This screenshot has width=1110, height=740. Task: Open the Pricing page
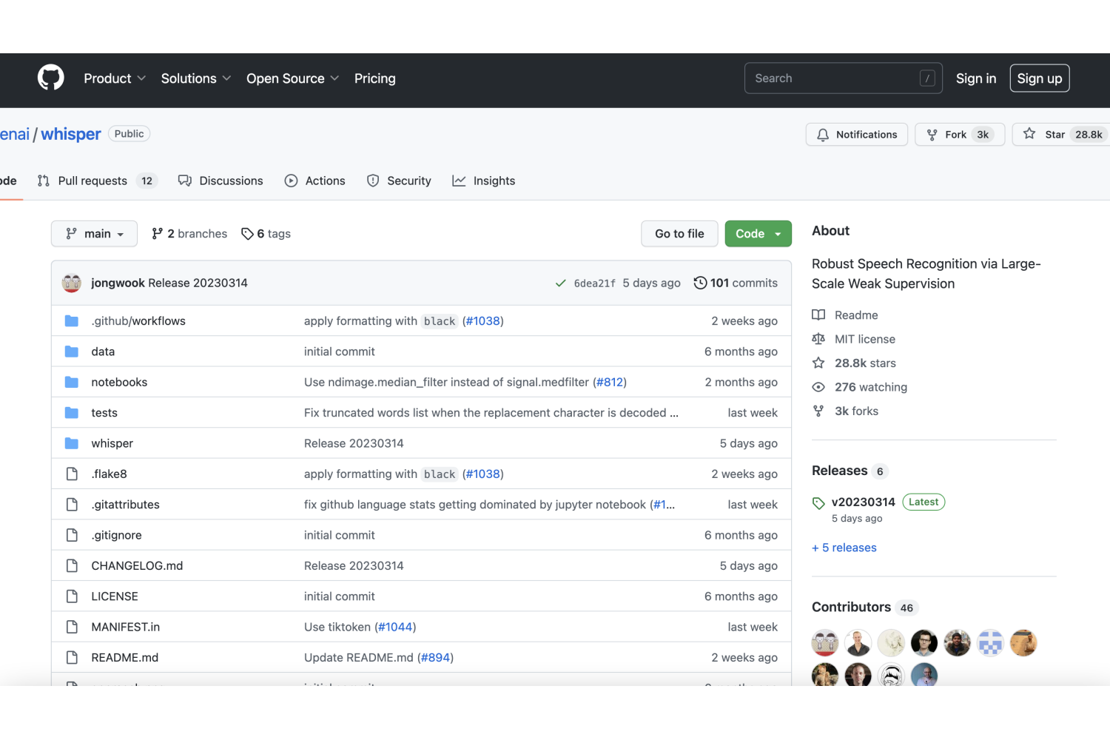(x=375, y=78)
